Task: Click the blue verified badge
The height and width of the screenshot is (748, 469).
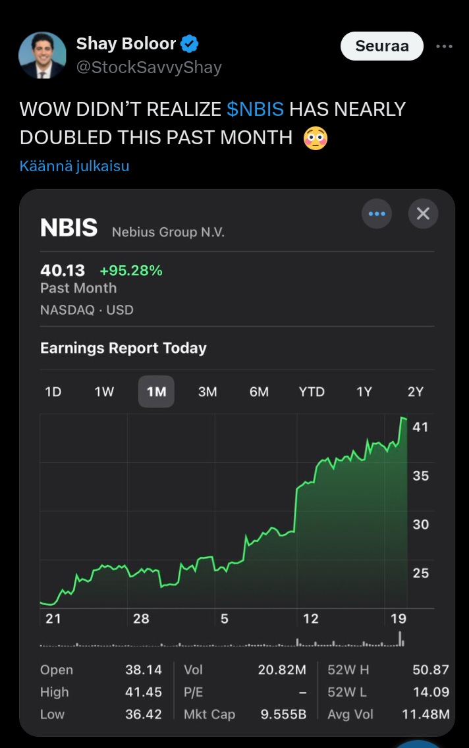Action: point(190,44)
